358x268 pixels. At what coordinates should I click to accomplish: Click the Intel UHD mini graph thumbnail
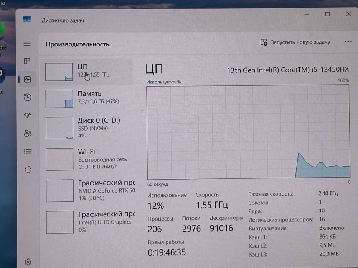tap(60, 222)
